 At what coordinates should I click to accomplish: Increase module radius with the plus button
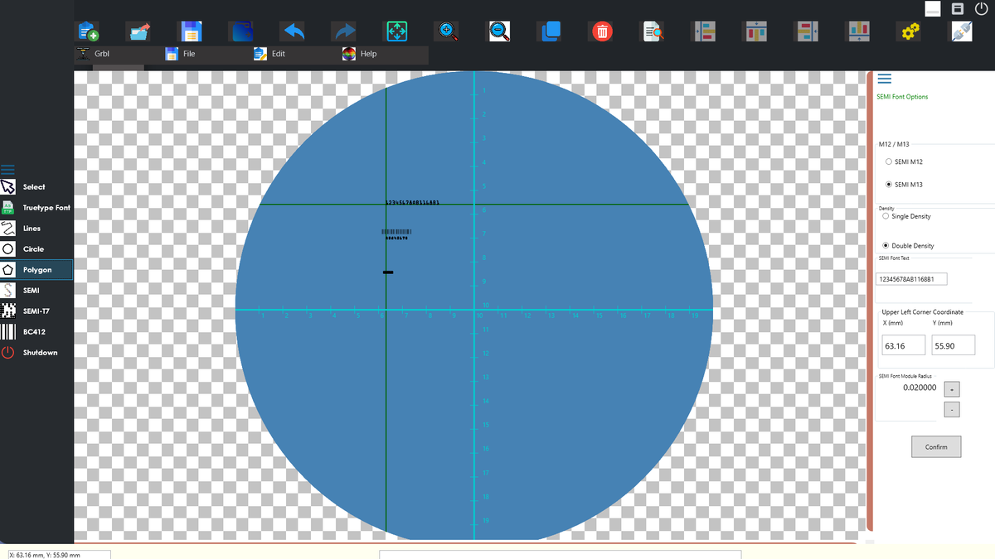click(x=953, y=389)
